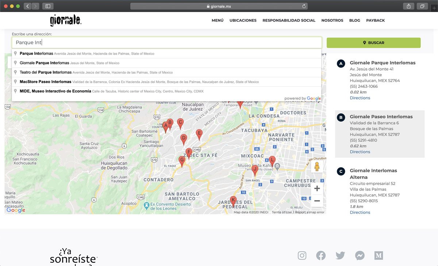Screen dimensions: 438x266
Task: Choose suggestion Teatro del Parque Interlomas
Action: tap(166, 73)
